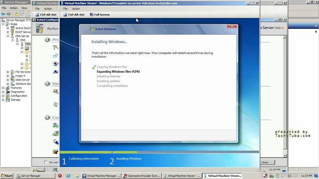Viewport: 319px width, 179px height.
Task: Open File menu of Windows7Template viewer
Action: click(x=65, y=9)
